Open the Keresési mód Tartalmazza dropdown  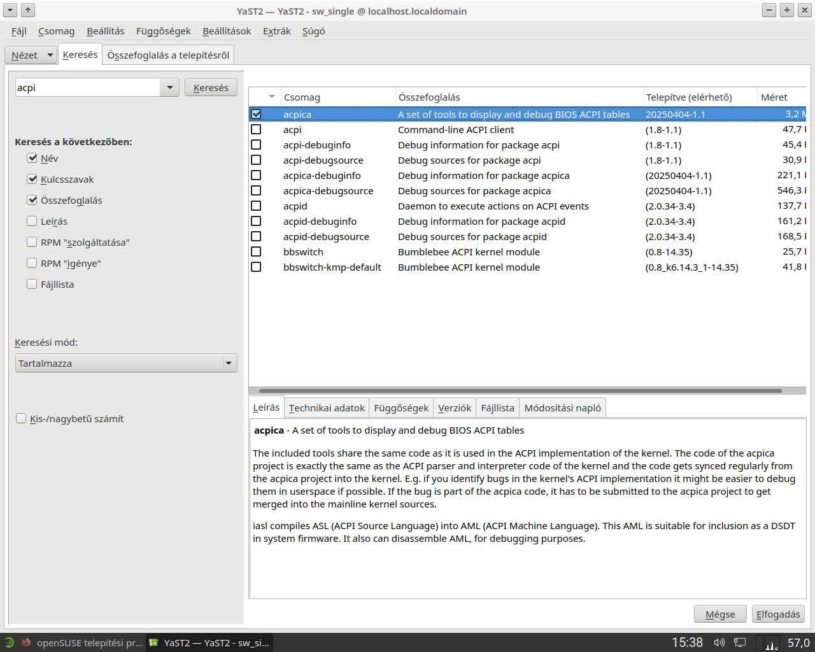126,363
